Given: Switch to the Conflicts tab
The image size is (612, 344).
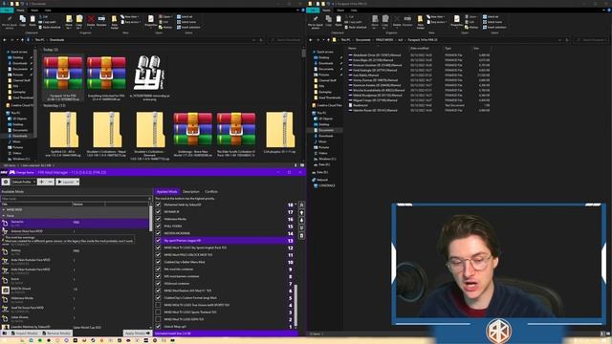Looking at the screenshot, I should pyautogui.click(x=211, y=191).
